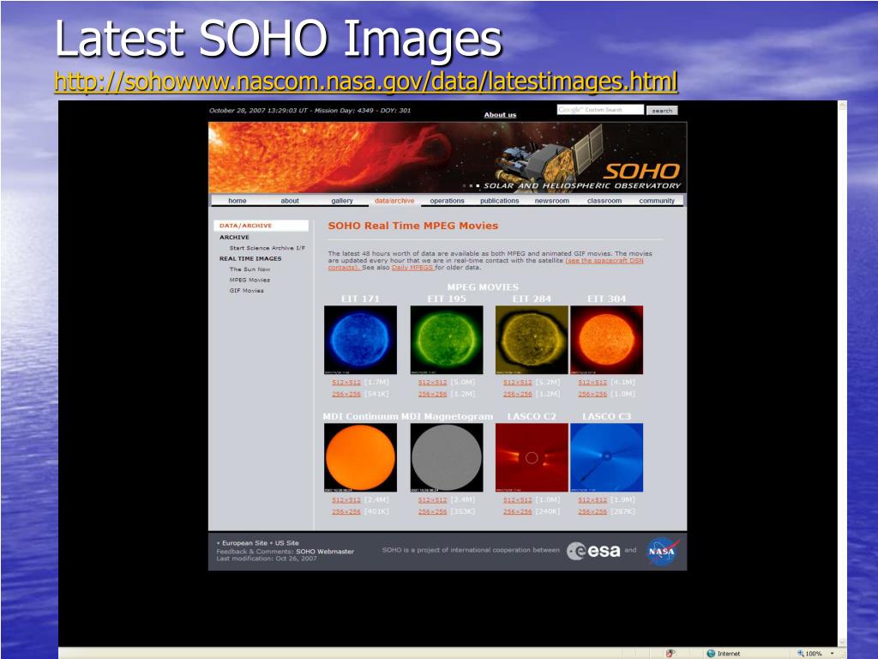Download the LASCO C2 512x512 movie

pyautogui.click(x=517, y=500)
